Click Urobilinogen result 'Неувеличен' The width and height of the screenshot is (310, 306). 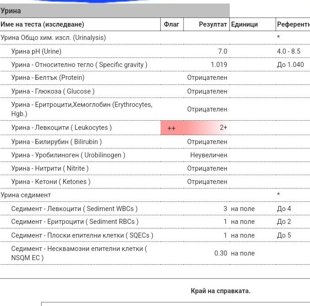click(x=209, y=155)
